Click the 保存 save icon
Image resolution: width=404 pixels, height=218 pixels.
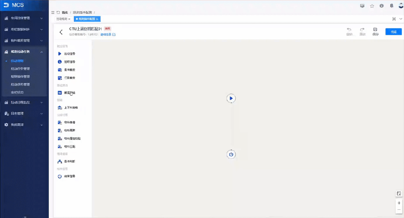[375, 30]
